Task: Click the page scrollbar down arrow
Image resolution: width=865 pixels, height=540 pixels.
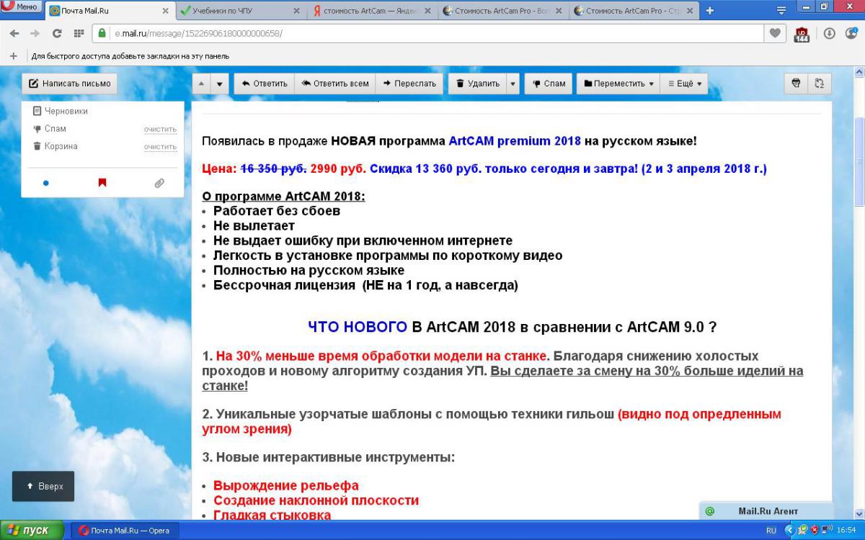Action: [x=859, y=513]
